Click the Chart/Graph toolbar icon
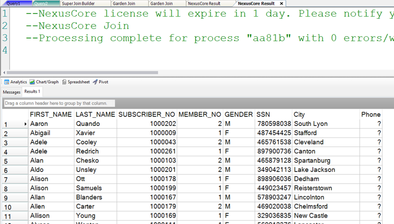Image resolution: width=394 pixels, height=224 pixels. (44, 82)
